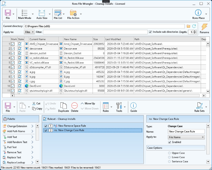Toggle the Include sub directories checkbox
Screen dimensions: 212x170
click(x=150, y=32)
